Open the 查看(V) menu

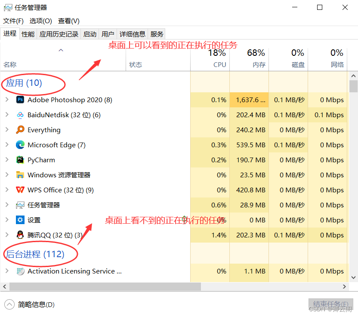point(69,21)
